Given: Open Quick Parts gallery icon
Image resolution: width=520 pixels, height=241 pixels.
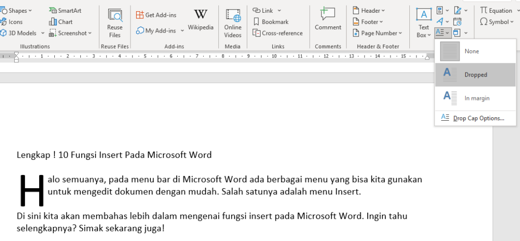Looking at the screenshot, I should point(440,11).
